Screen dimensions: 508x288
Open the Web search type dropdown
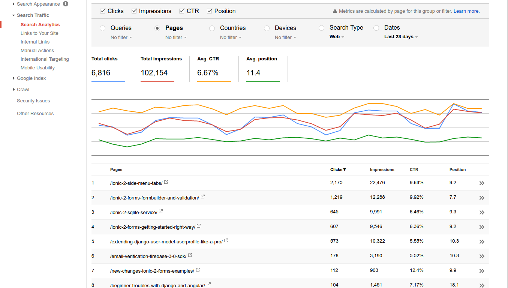(337, 37)
